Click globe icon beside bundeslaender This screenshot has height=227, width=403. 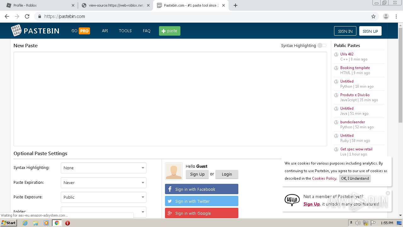click(x=336, y=122)
